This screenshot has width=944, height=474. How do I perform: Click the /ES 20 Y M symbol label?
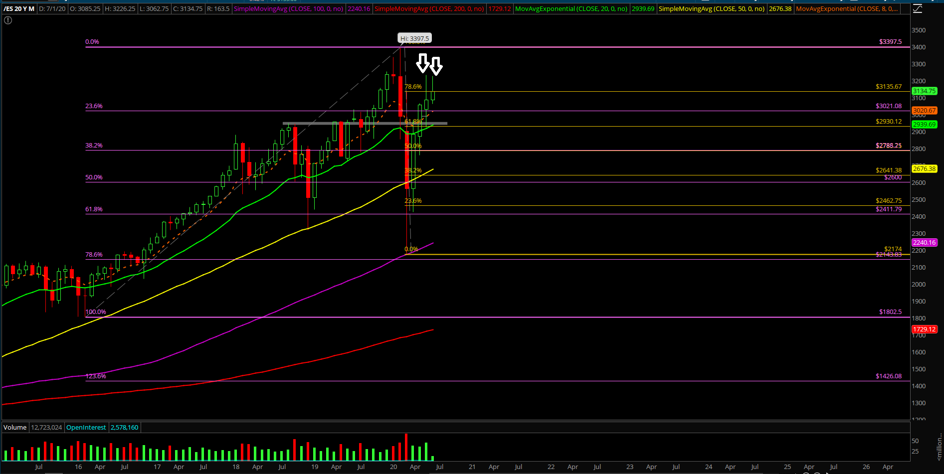[x=19, y=9]
